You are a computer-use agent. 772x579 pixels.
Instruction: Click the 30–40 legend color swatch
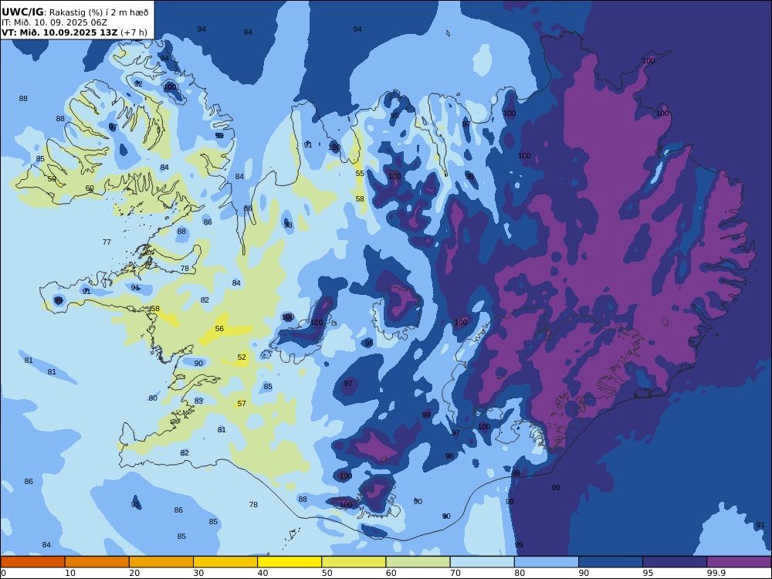pos(225,562)
